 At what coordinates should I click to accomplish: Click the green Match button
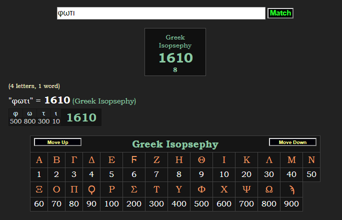pyautogui.click(x=280, y=13)
